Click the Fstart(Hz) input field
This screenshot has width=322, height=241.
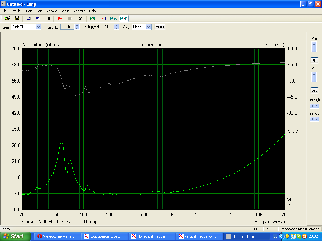tap(67, 27)
